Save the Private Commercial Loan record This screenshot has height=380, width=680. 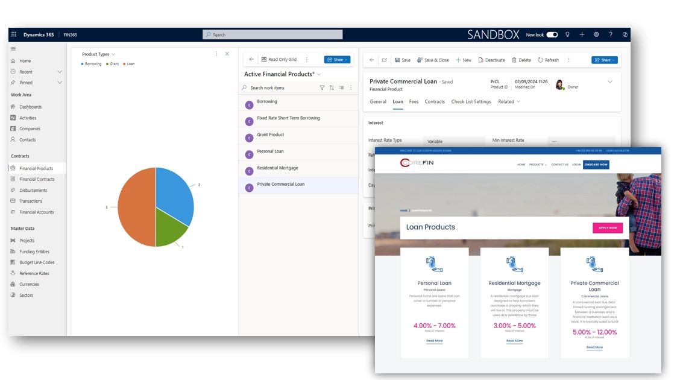pyautogui.click(x=403, y=60)
